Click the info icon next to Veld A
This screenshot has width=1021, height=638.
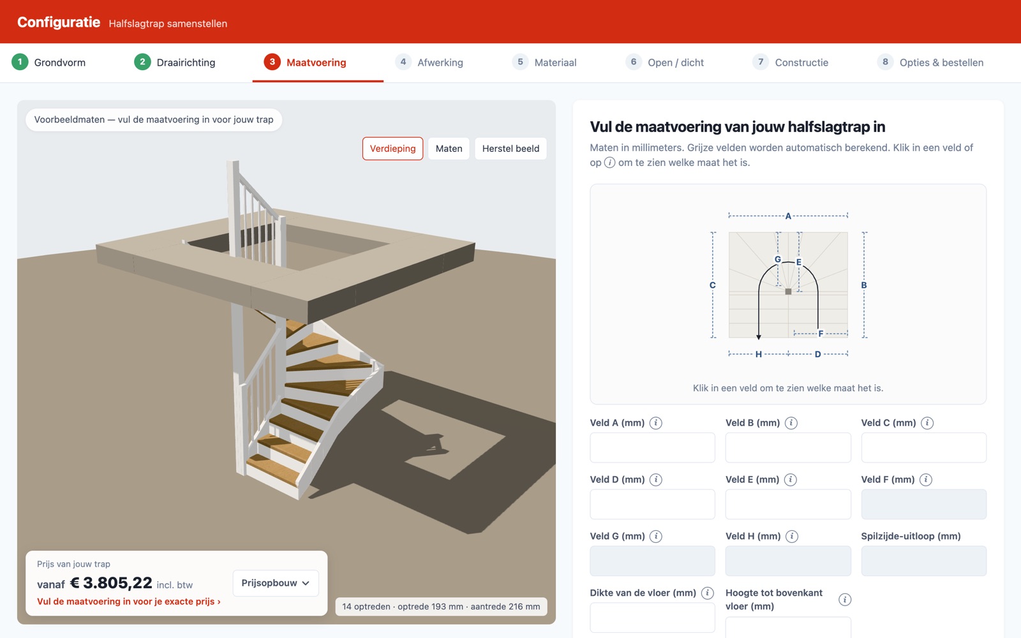pos(655,423)
